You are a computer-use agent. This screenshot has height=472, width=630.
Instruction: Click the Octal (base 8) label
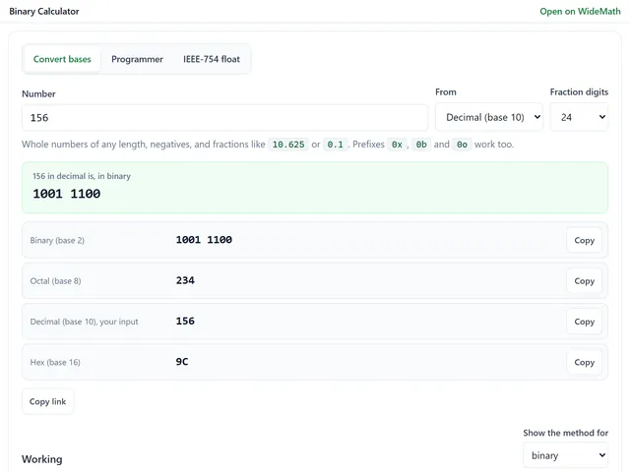55,281
